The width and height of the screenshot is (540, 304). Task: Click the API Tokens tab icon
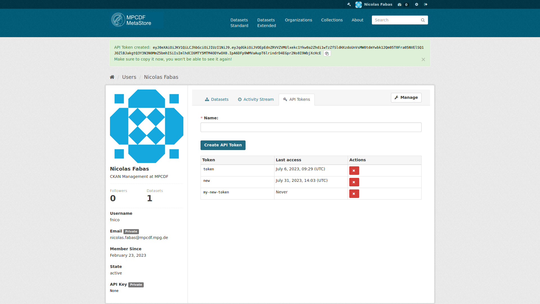(x=285, y=99)
